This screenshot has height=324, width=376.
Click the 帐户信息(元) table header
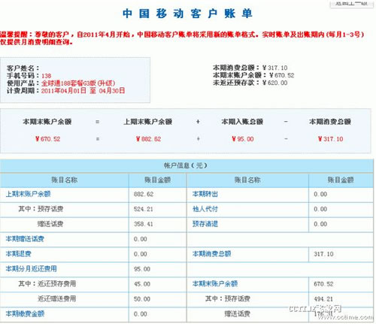pyautogui.click(x=186, y=165)
